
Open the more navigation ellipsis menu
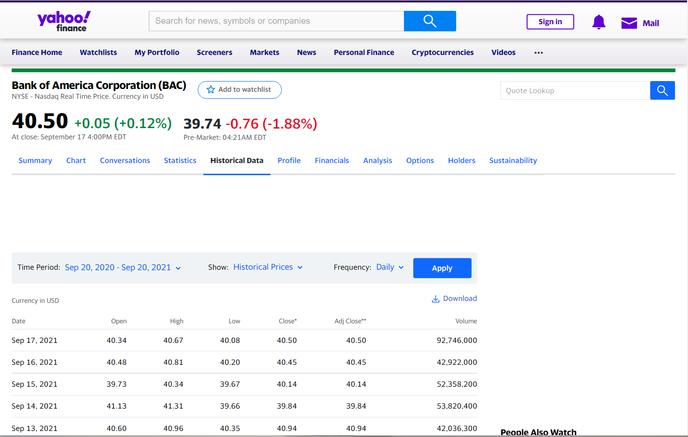(539, 53)
